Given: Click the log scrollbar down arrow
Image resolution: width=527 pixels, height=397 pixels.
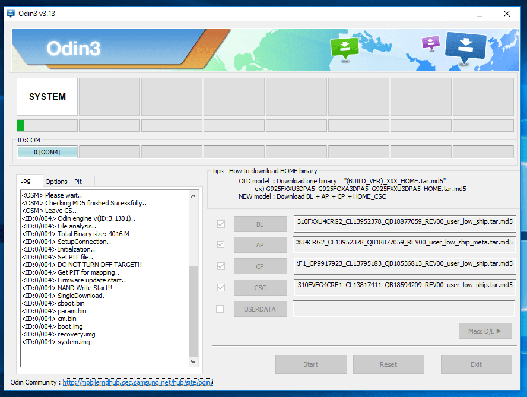Looking at the screenshot, I should point(193,362).
